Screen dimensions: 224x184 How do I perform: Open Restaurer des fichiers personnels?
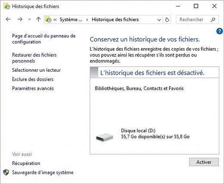pos(34,58)
